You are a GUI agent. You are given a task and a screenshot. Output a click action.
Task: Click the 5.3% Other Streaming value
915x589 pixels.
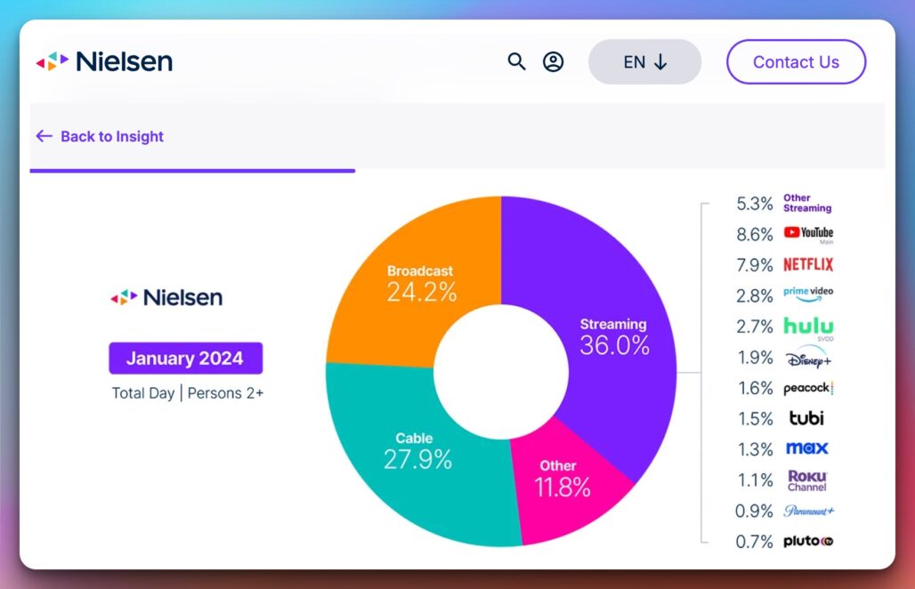(755, 204)
